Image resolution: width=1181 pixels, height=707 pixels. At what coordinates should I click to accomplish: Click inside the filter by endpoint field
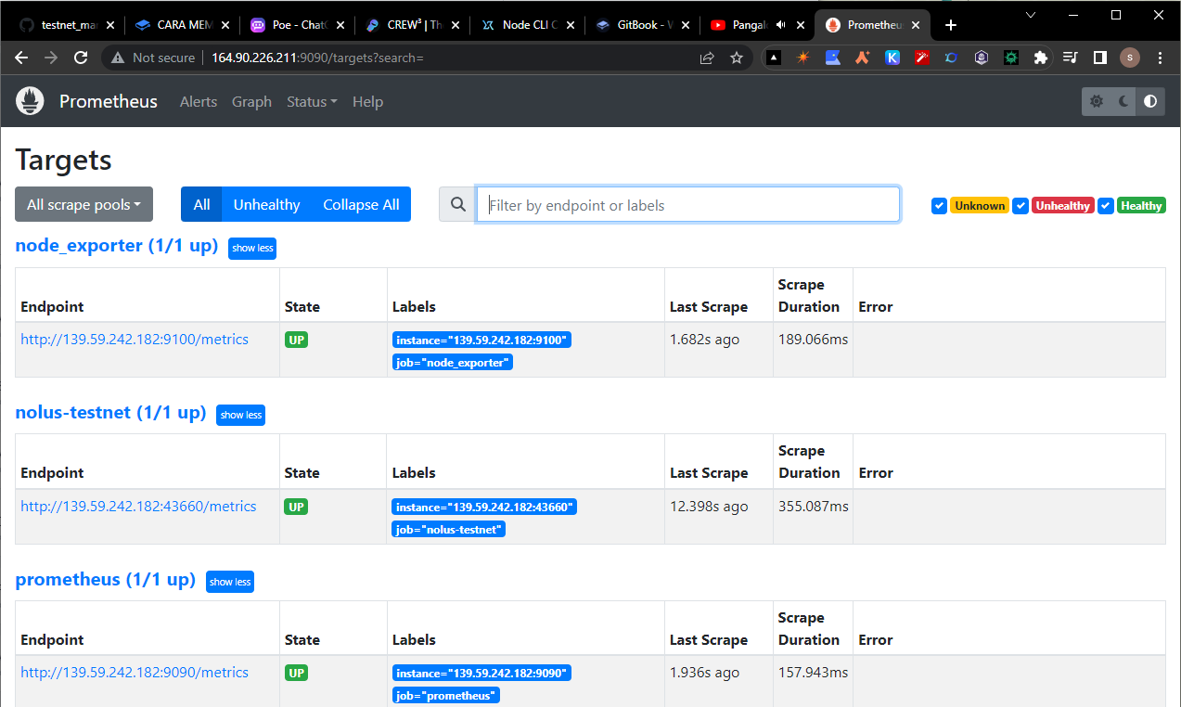click(687, 204)
